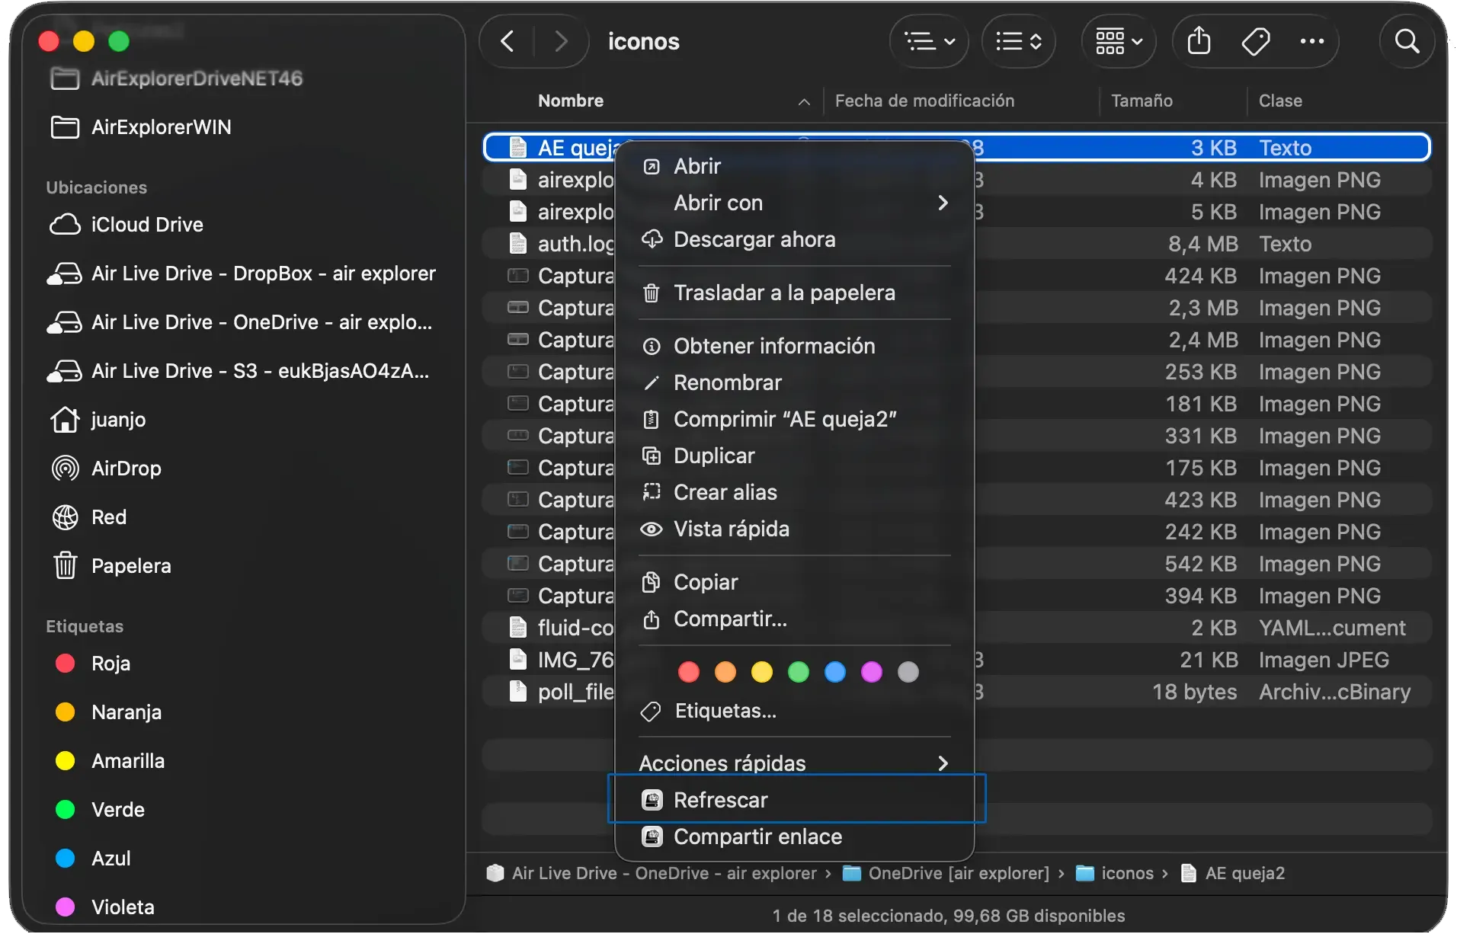Click the trash icon beside Trasladar a la papelera
This screenshot has height=934, width=1457.
tap(652, 293)
